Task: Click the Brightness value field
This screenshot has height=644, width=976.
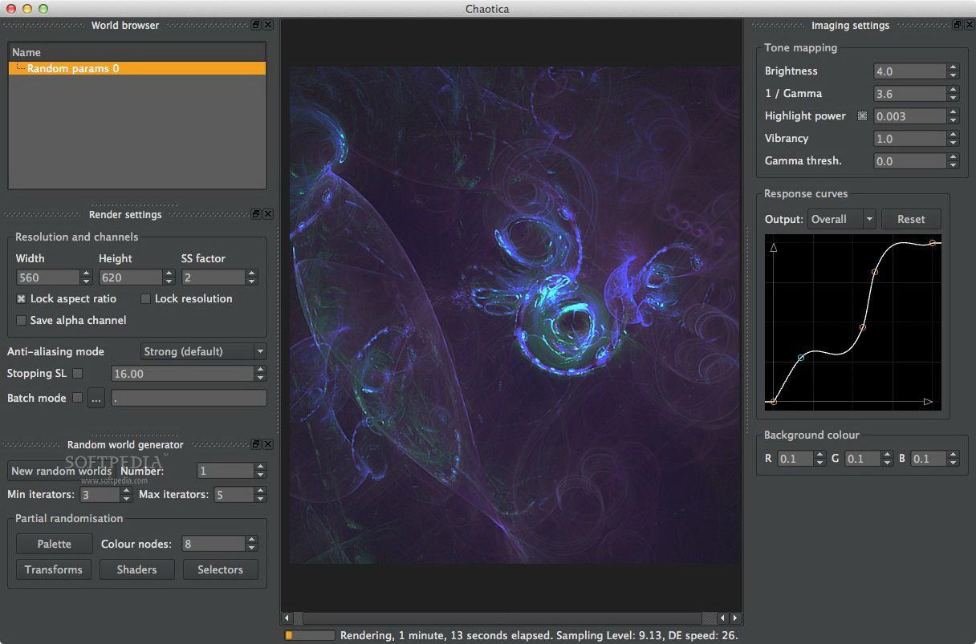Action: tap(910, 71)
